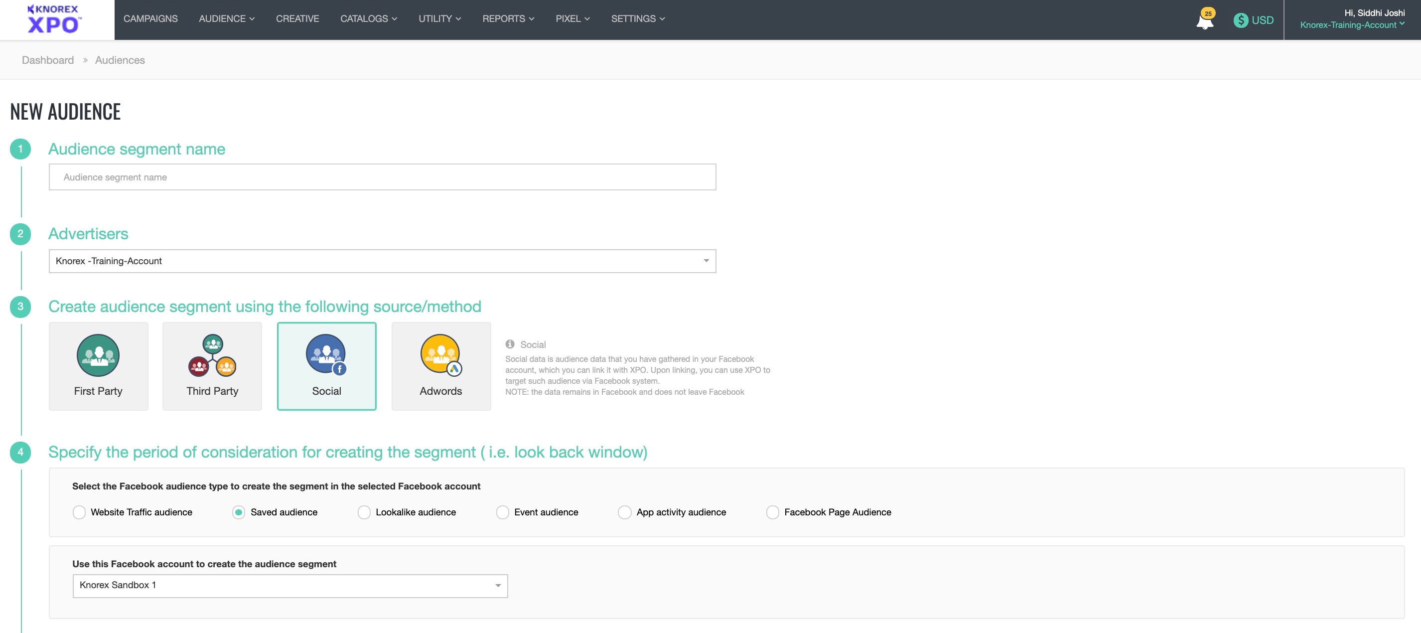Click the notification count badge 25
Viewport: 1421px width, 633px height.
click(x=1208, y=13)
